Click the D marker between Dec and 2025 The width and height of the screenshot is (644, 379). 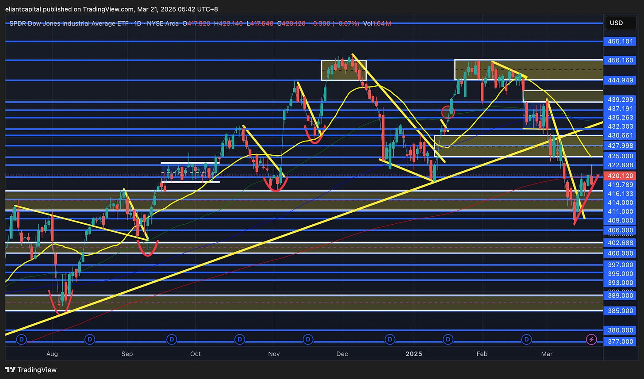pyautogui.click(x=390, y=340)
